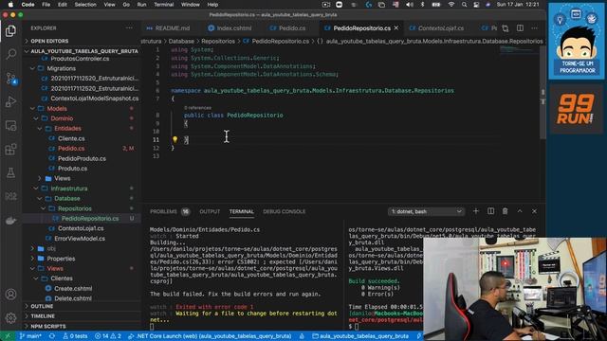Open the Go menu

click(126, 5)
